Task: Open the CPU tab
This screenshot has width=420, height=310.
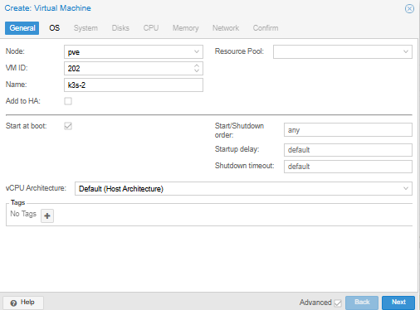Action: [151, 28]
